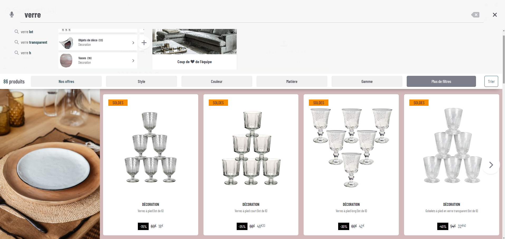The width and height of the screenshot is (505, 239).
Task: Click the microphone voice search icon
Action: tap(12, 15)
